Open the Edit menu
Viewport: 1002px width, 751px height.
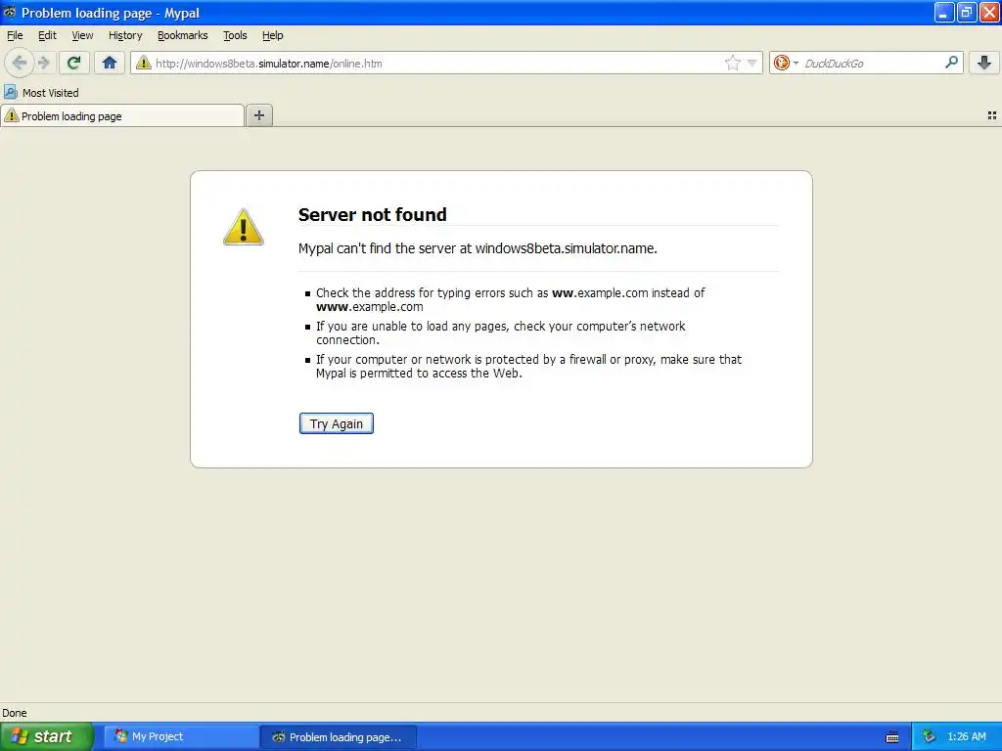(47, 35)
